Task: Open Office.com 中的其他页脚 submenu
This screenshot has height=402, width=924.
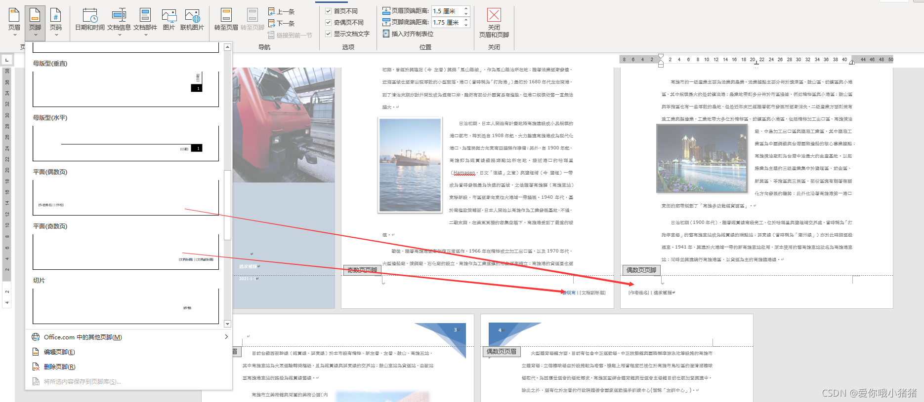Action: [x=129, y=337]
